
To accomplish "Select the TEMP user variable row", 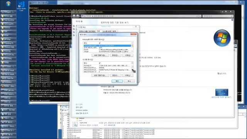I will 107,51.
